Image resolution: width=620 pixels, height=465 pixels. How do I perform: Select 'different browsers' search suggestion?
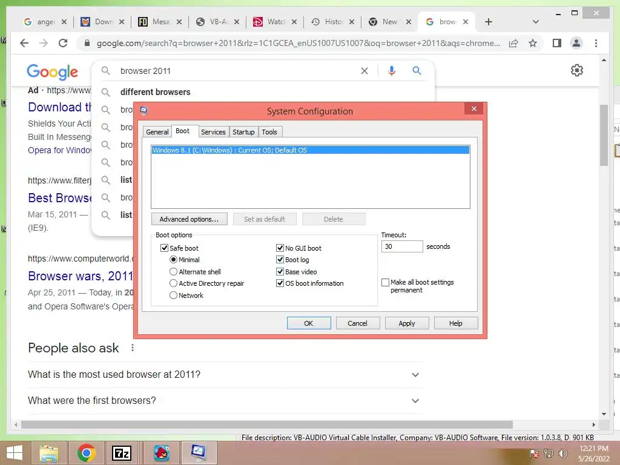(x=156, y=92)
